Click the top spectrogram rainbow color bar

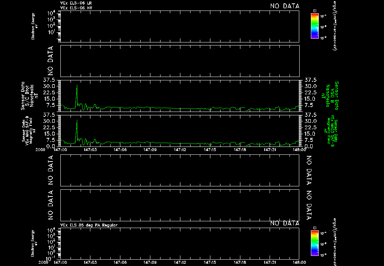pos(315,26)
